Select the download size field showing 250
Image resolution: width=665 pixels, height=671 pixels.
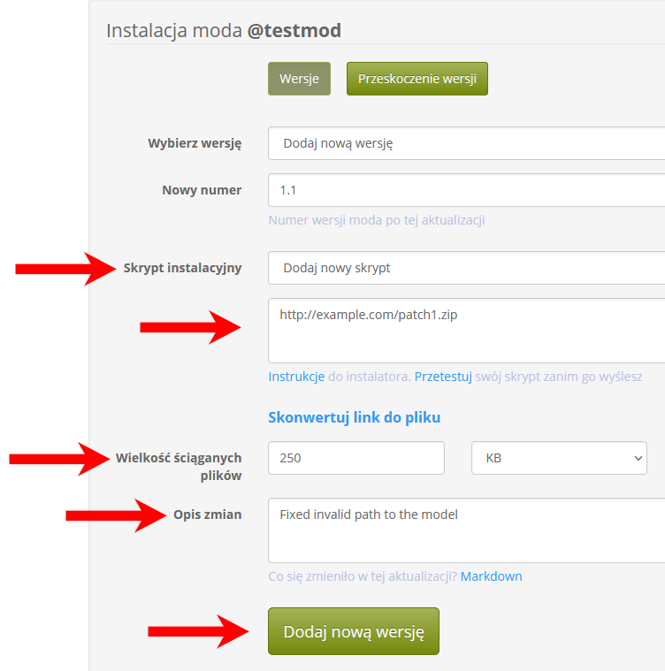coord(356,458)
